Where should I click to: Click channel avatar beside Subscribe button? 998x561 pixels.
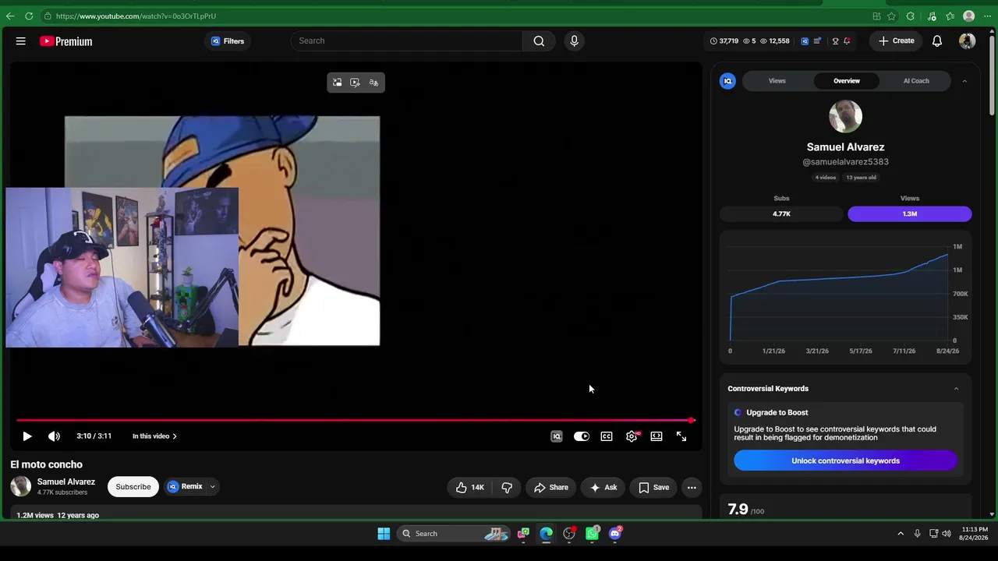(21, 487)
